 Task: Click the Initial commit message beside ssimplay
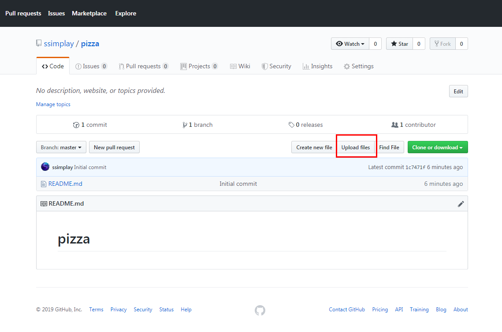point(90,167)
